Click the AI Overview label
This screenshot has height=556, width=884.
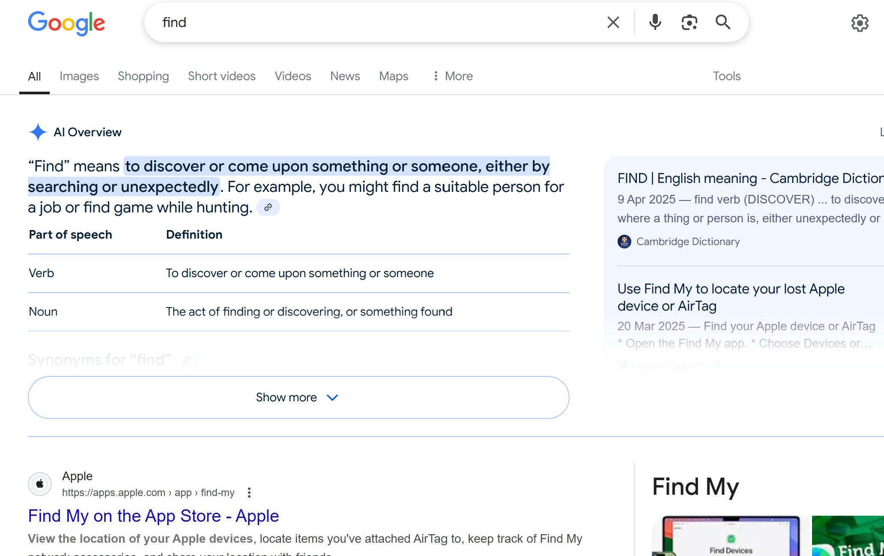click(x=87, y=132)
